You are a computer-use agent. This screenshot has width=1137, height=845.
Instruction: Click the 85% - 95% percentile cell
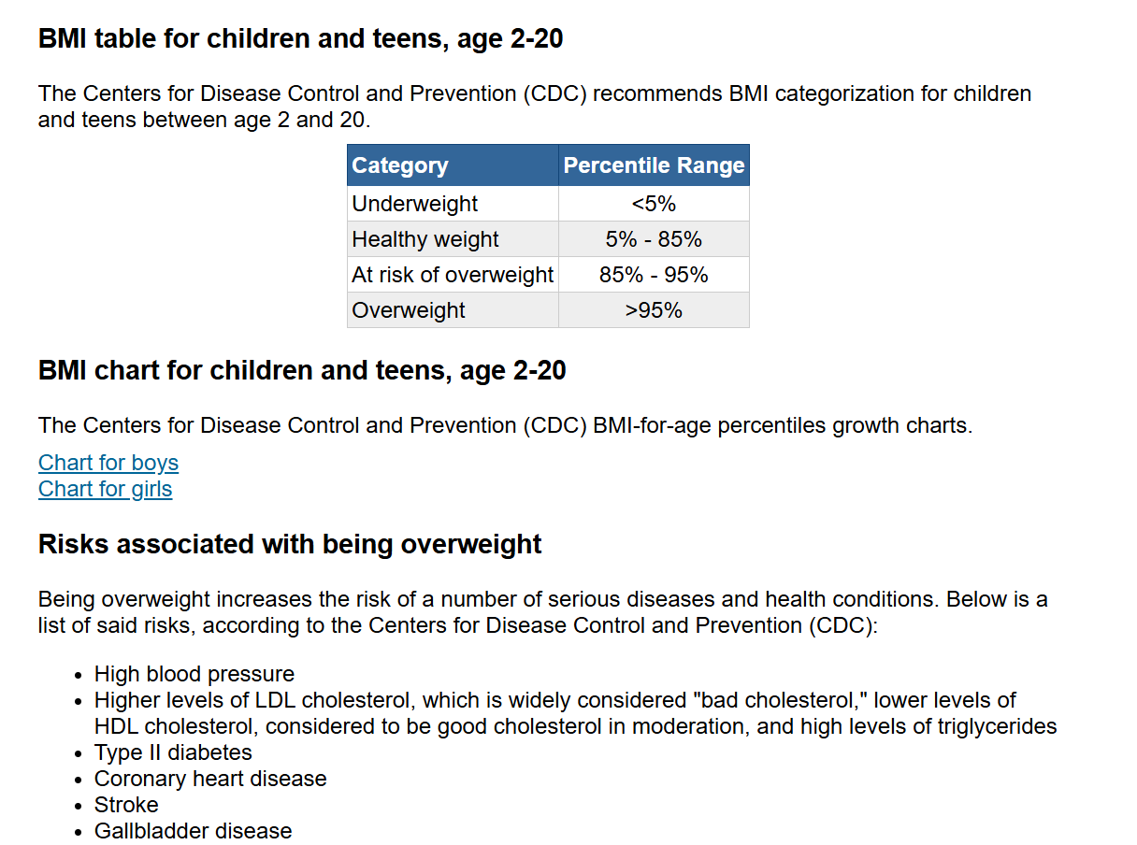(654, 275)
